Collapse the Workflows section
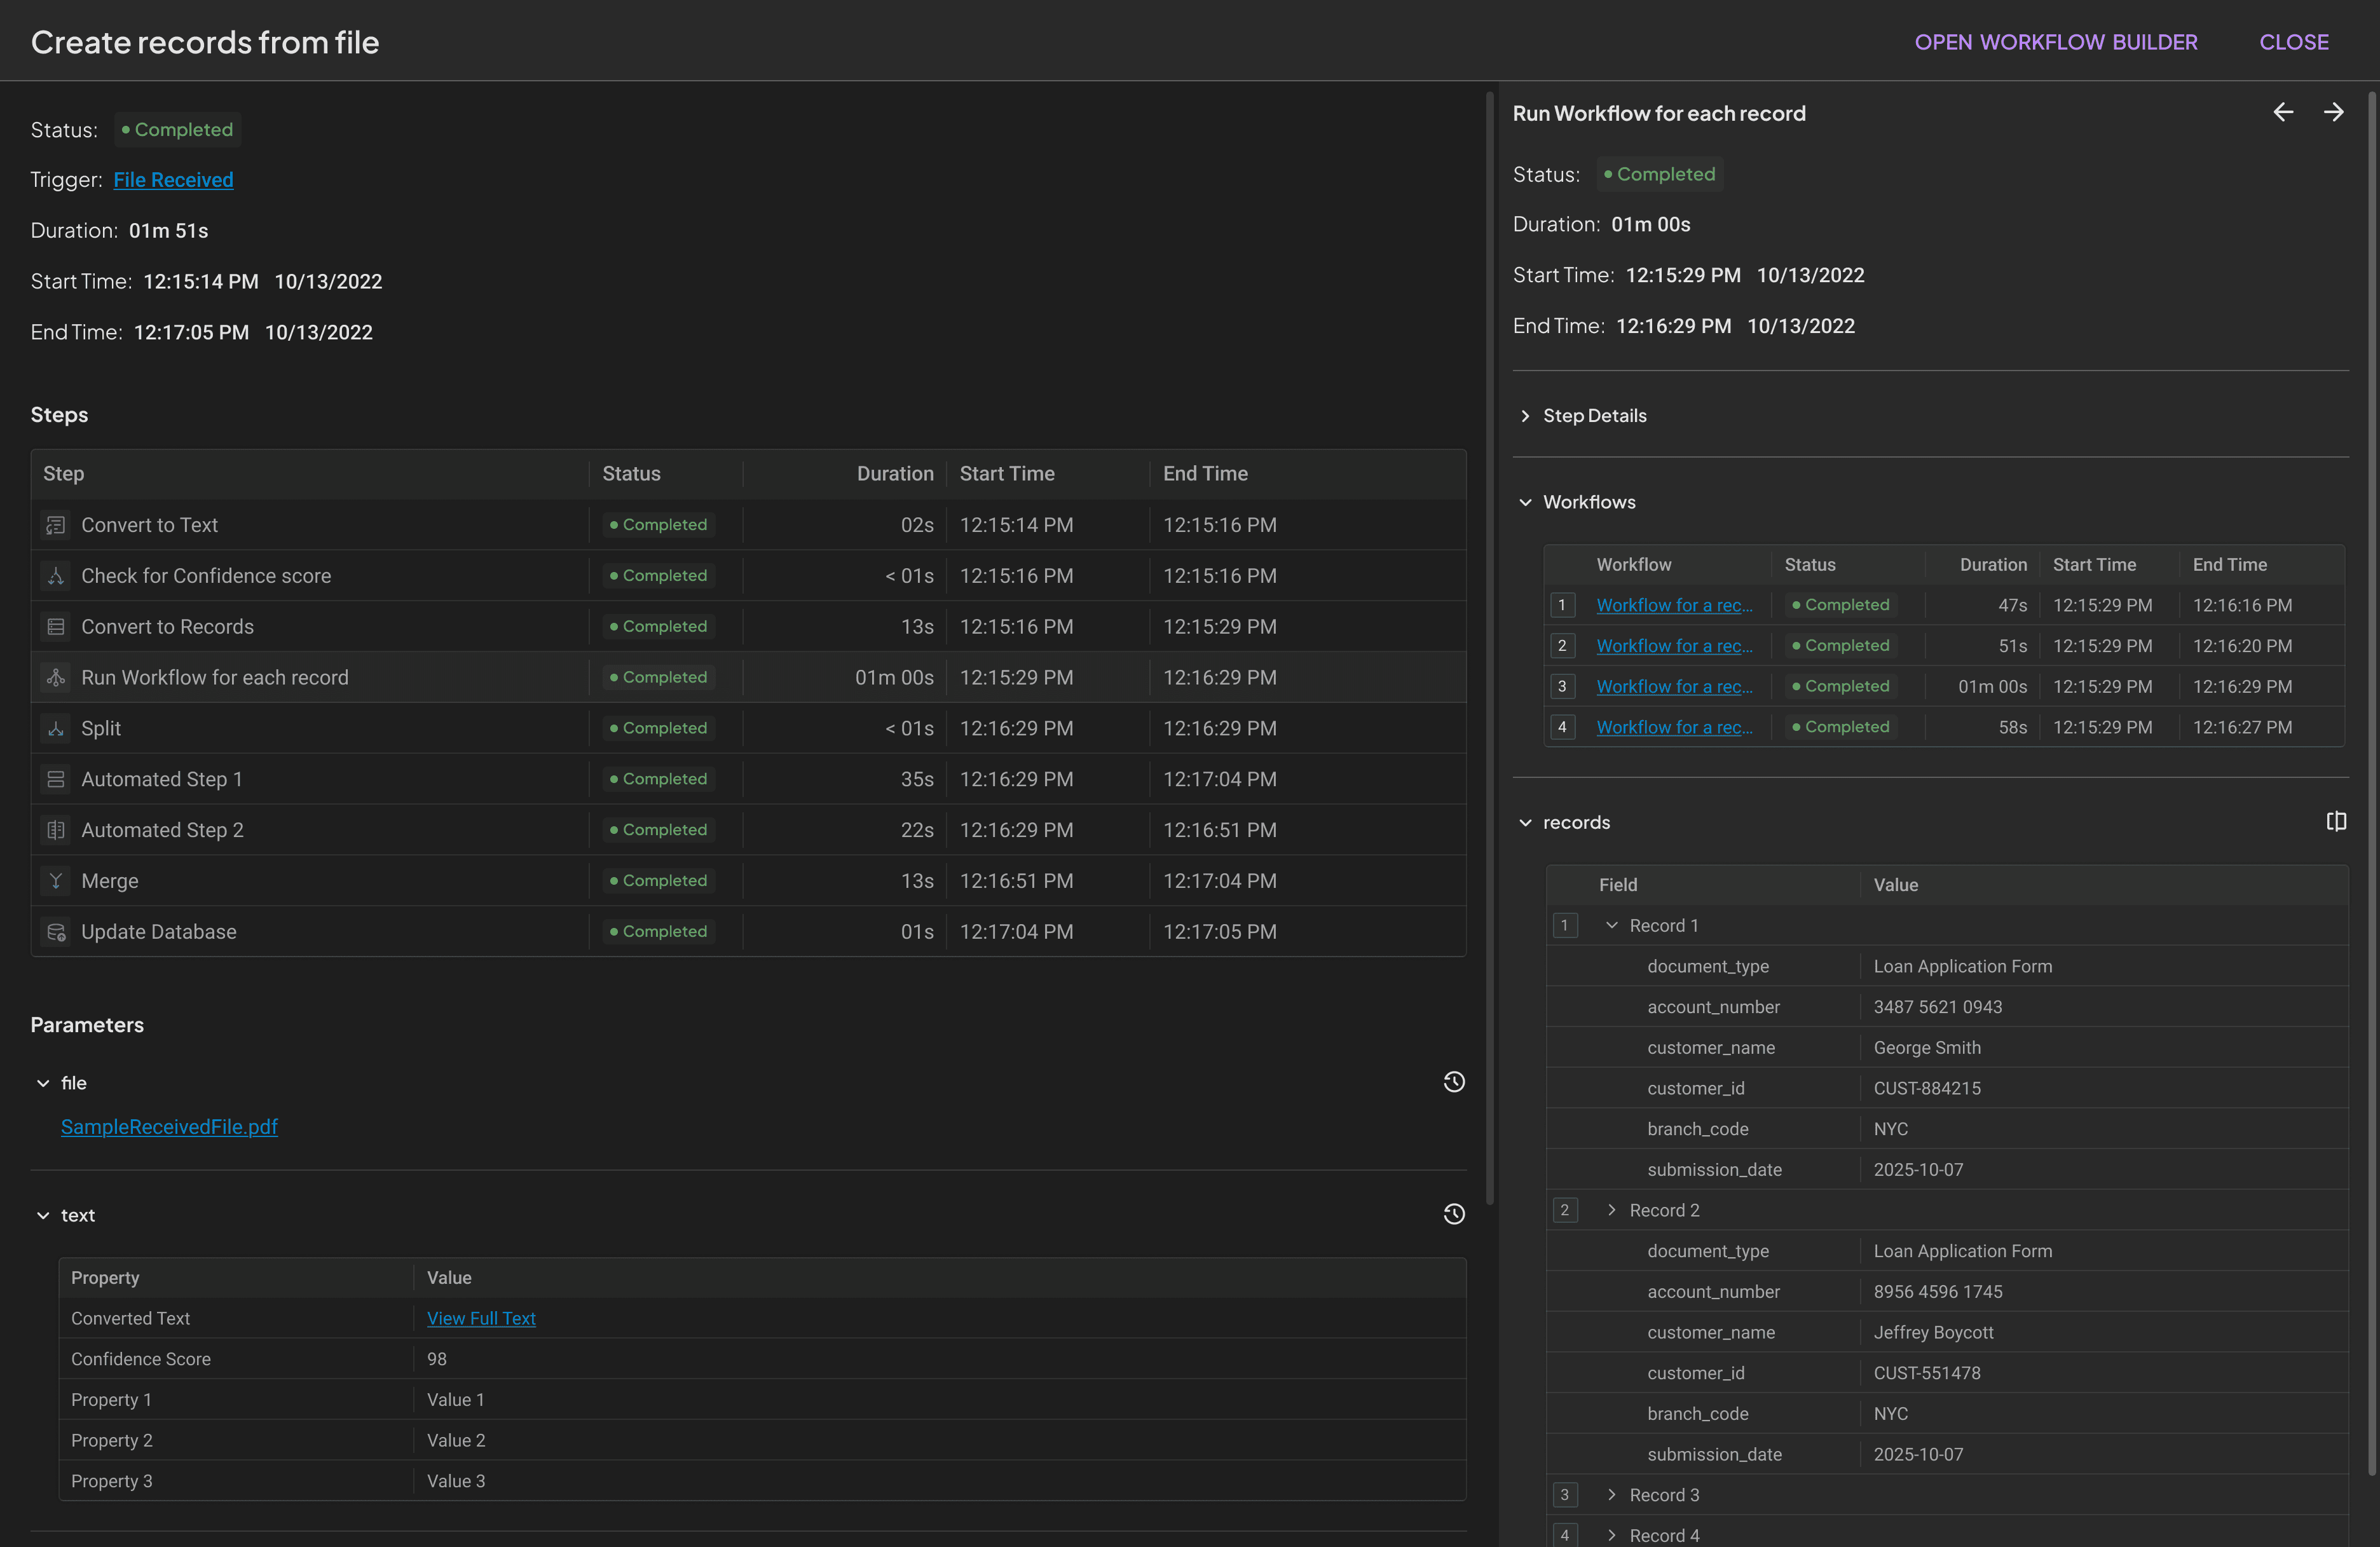The width and height of the screenshot is (2380, 1547). tap(1525, 502)
